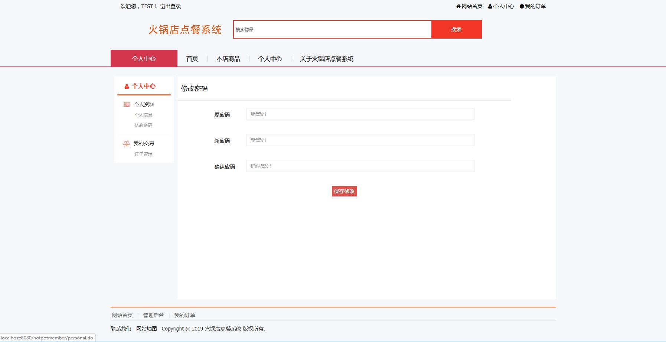Click the 管理后台 footer link
Screen dimensions: 666x342
click(x=153, y=315)
